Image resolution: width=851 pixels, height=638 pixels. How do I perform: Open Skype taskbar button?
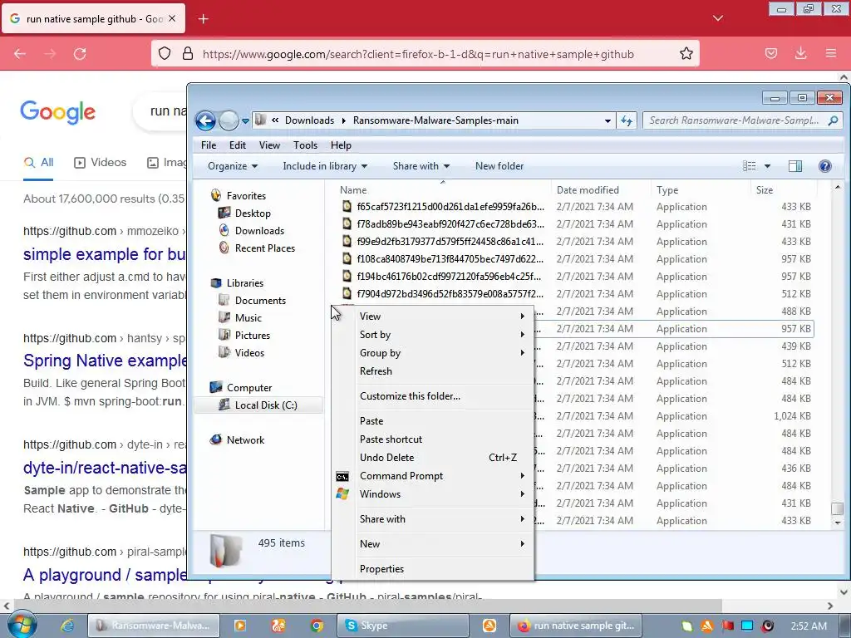(x=402, y=626)
